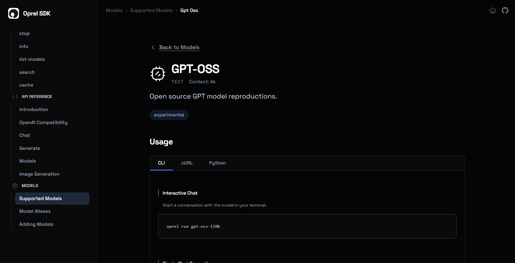Select the CLI tab
This screenshot has height=263, width=515.
tap(161, 163)
